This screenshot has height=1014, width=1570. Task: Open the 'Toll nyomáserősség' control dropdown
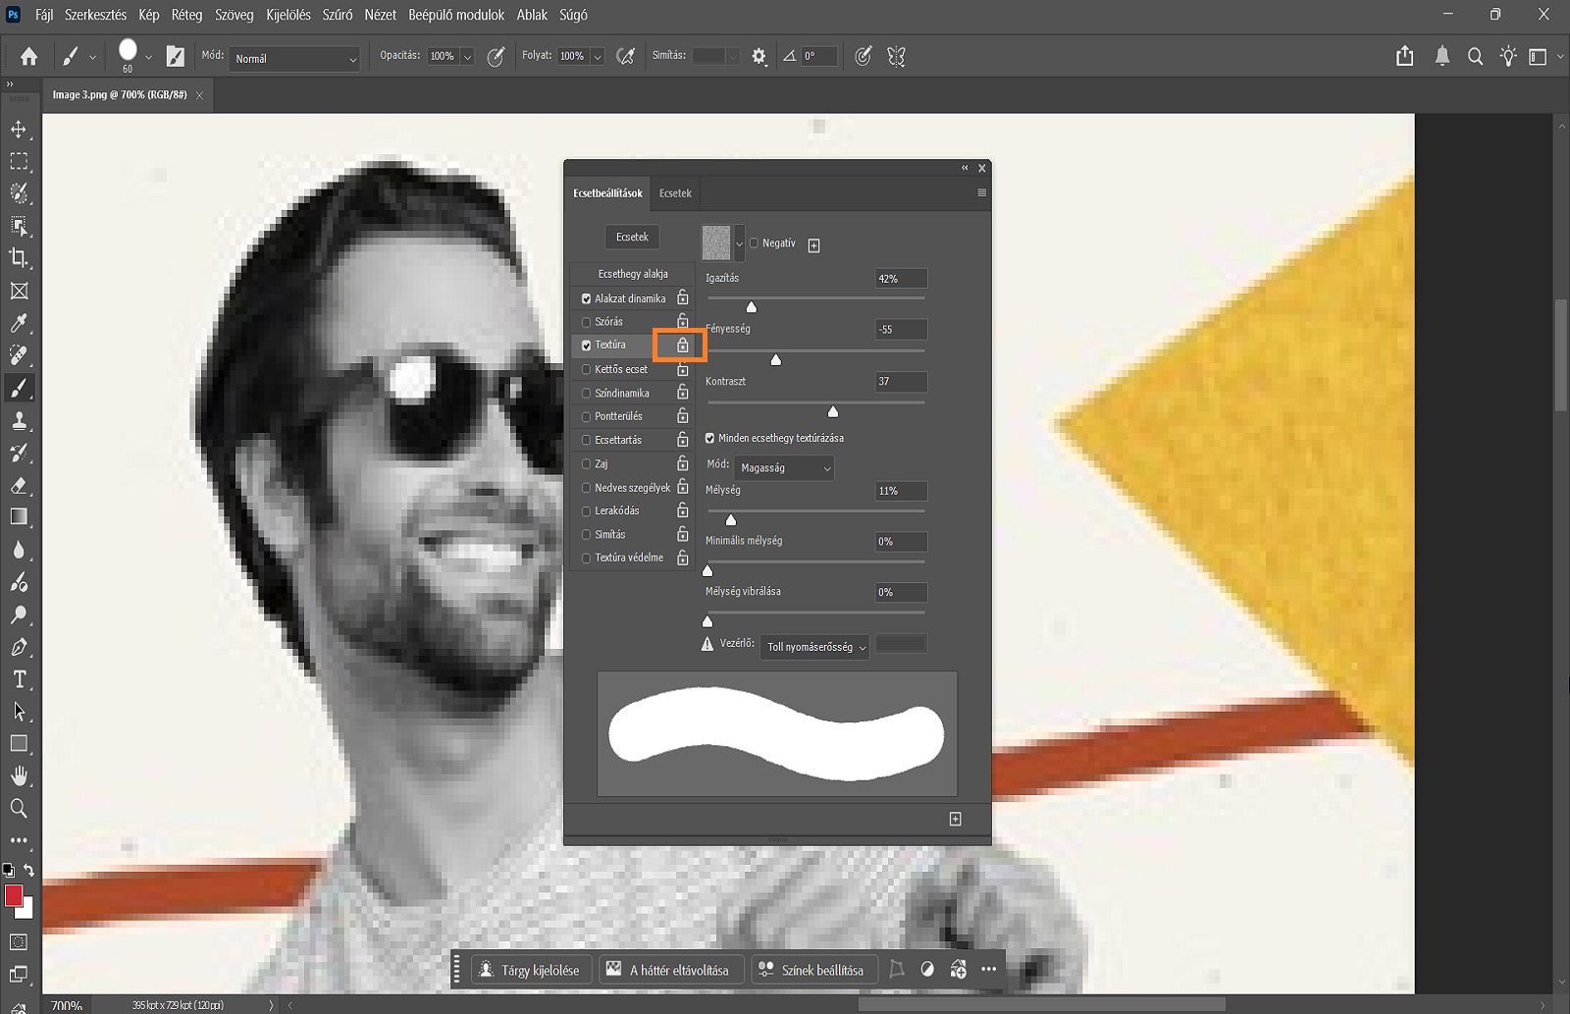[x=813, y=647]
